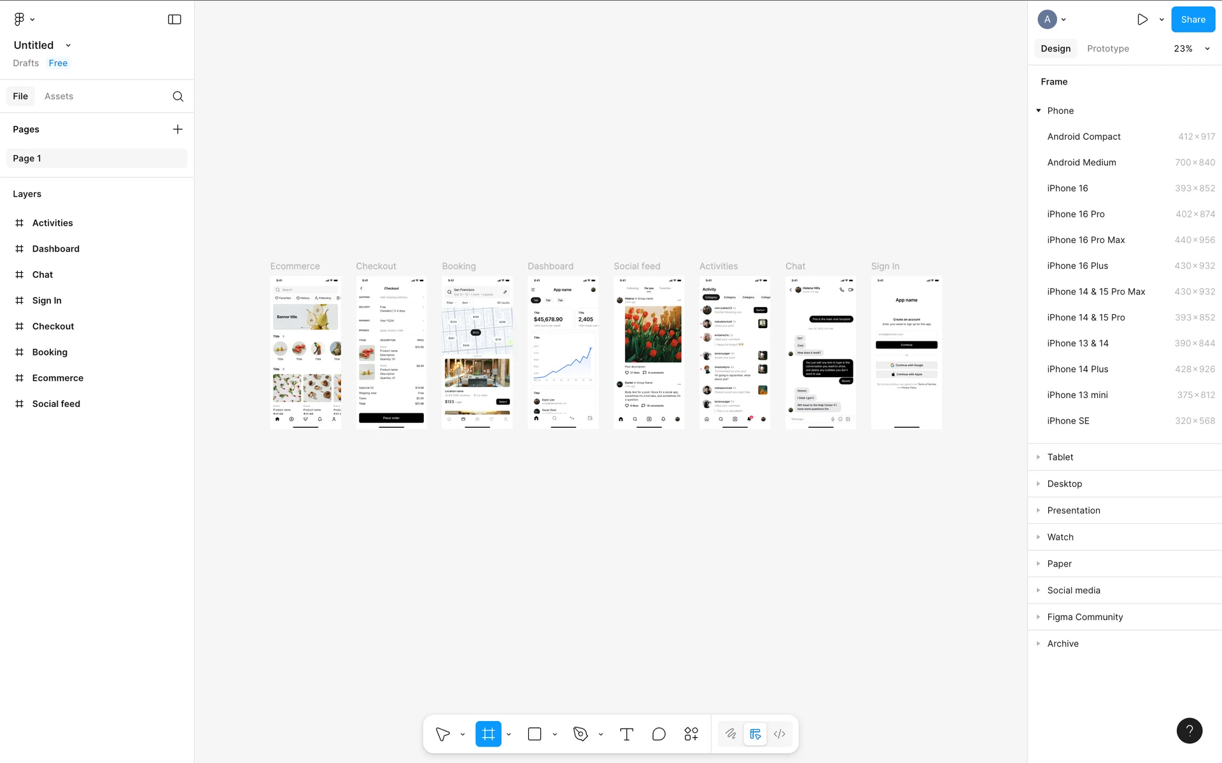This screenshot has width=1222, height=763.
Task: Open the Figma main menu logo
Action: point(19,19)
